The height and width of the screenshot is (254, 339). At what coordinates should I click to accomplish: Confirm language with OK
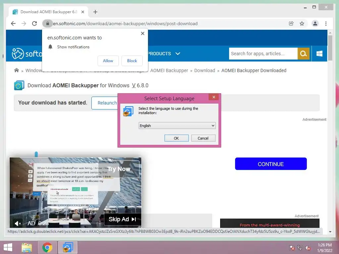tap(176, 138)
